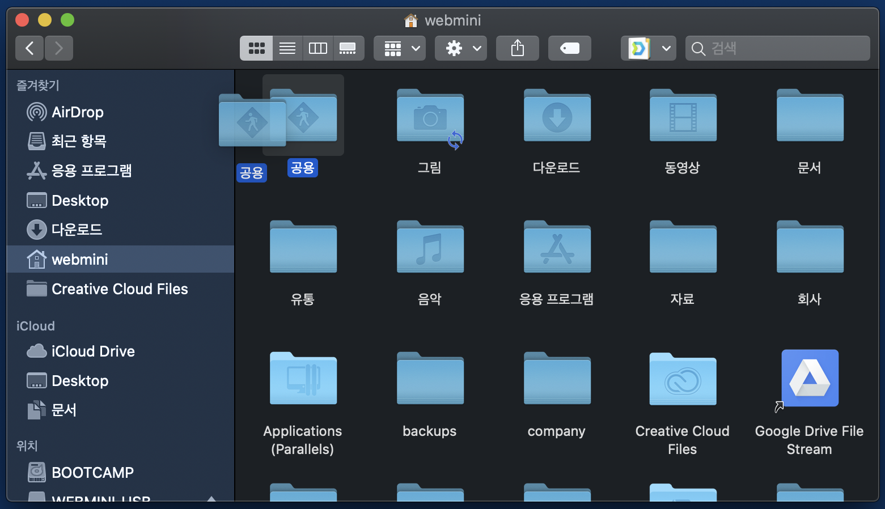Select the 응용 프로그램 folder in the file grid
Screen dimensions: 885x509
pyautogui.click(x=557, y=247)
